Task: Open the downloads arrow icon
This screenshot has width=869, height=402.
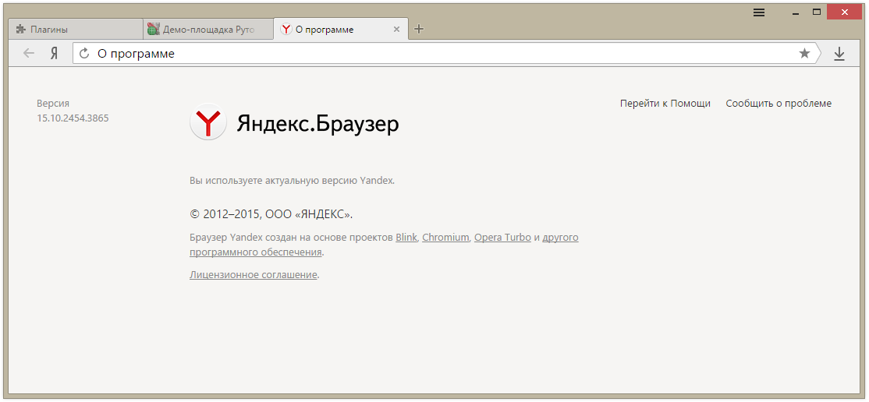Action: click(839, 54)
